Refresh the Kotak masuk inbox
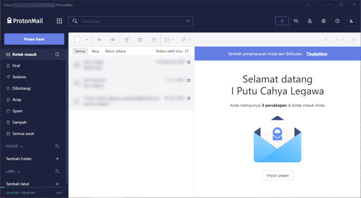This screenshot has height=198, width=361. 57,54
